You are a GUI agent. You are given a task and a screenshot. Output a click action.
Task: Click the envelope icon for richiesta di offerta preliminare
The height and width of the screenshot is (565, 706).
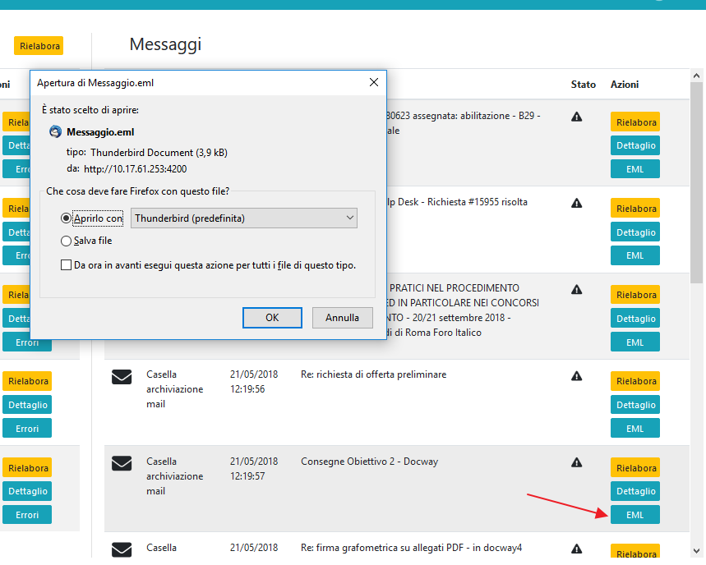pyautogui.click(x=122, y=377)
